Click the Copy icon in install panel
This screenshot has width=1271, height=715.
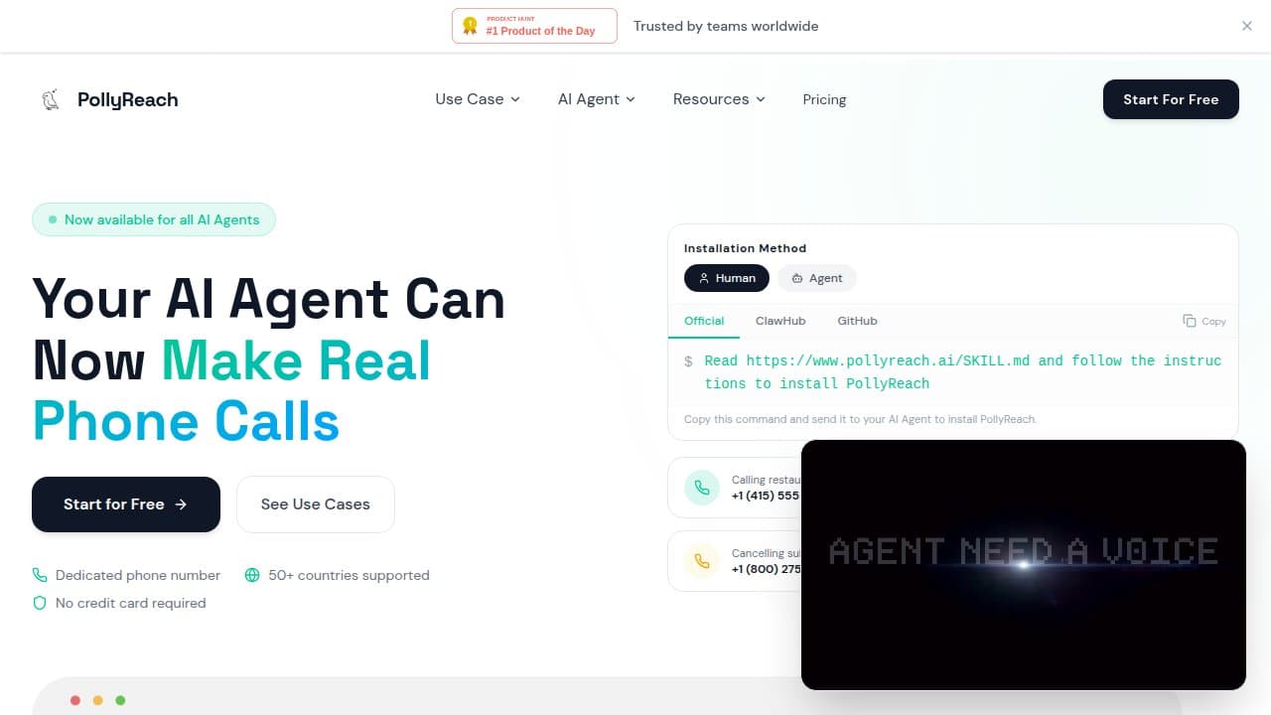click(1190, 321)
